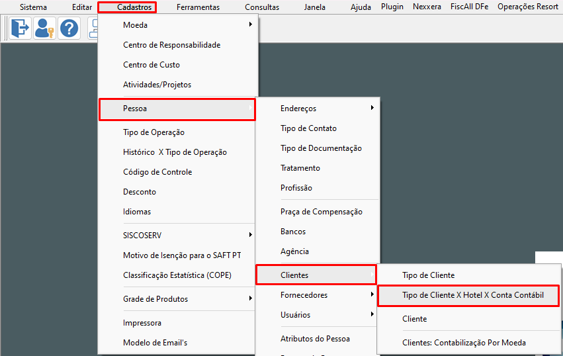This screenshot has height=356, width=563.
Task: Select Tipo de Operação entry
Action: [178, 132]
